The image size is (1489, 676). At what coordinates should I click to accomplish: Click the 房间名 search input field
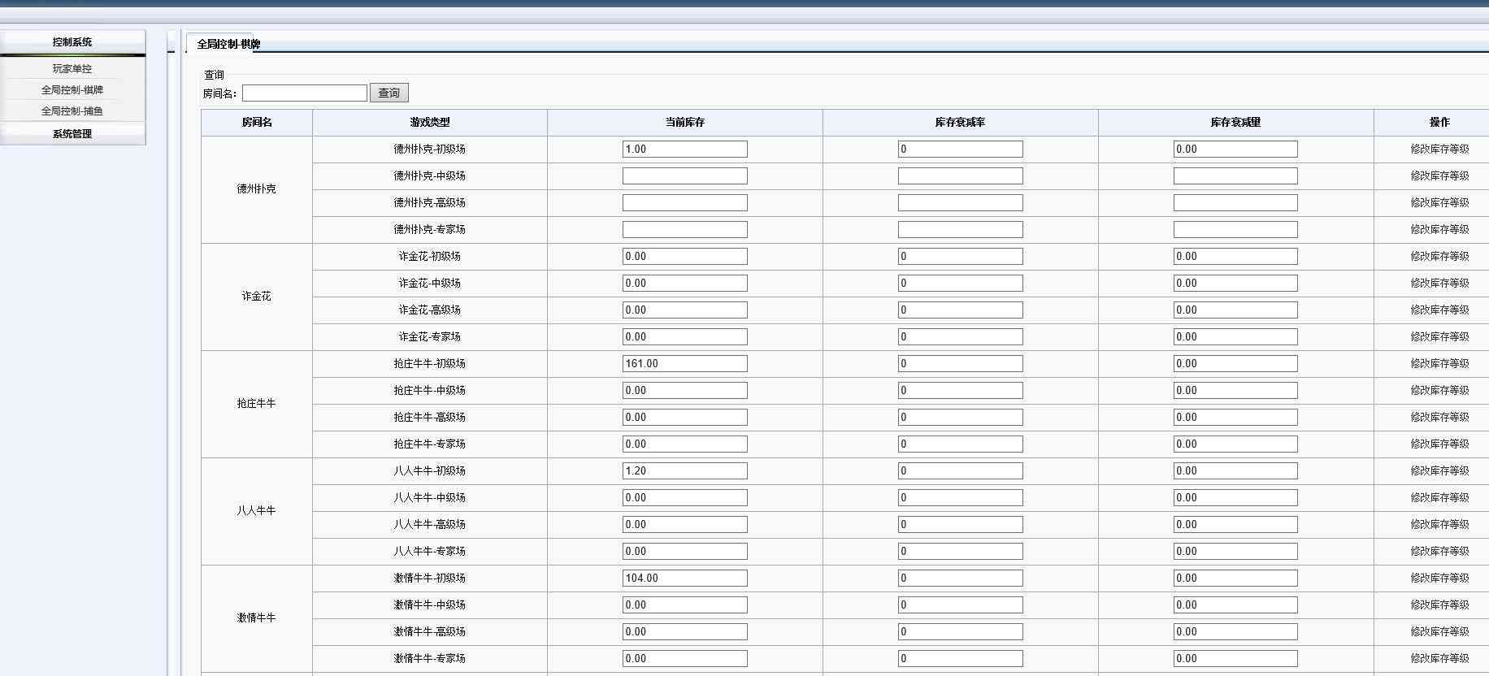point(304,93)
